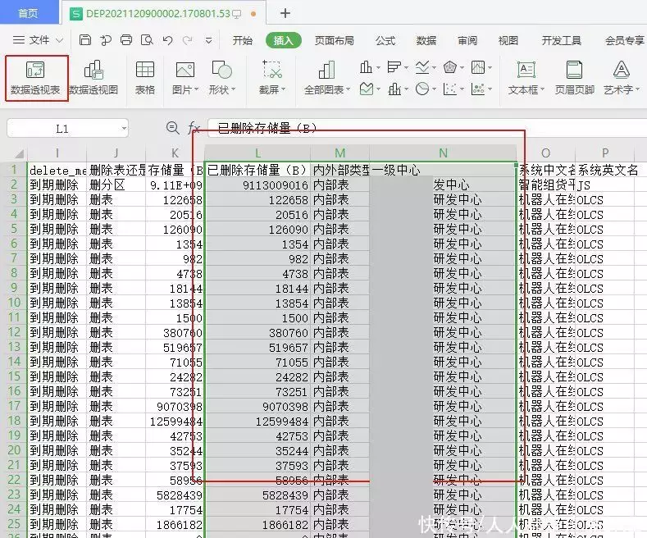
Task: Insert a 文本框 text box
Action: coord(525,77)
